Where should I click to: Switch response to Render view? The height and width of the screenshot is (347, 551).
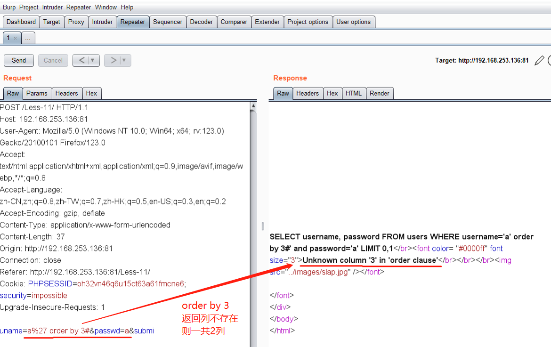[379, 93]
